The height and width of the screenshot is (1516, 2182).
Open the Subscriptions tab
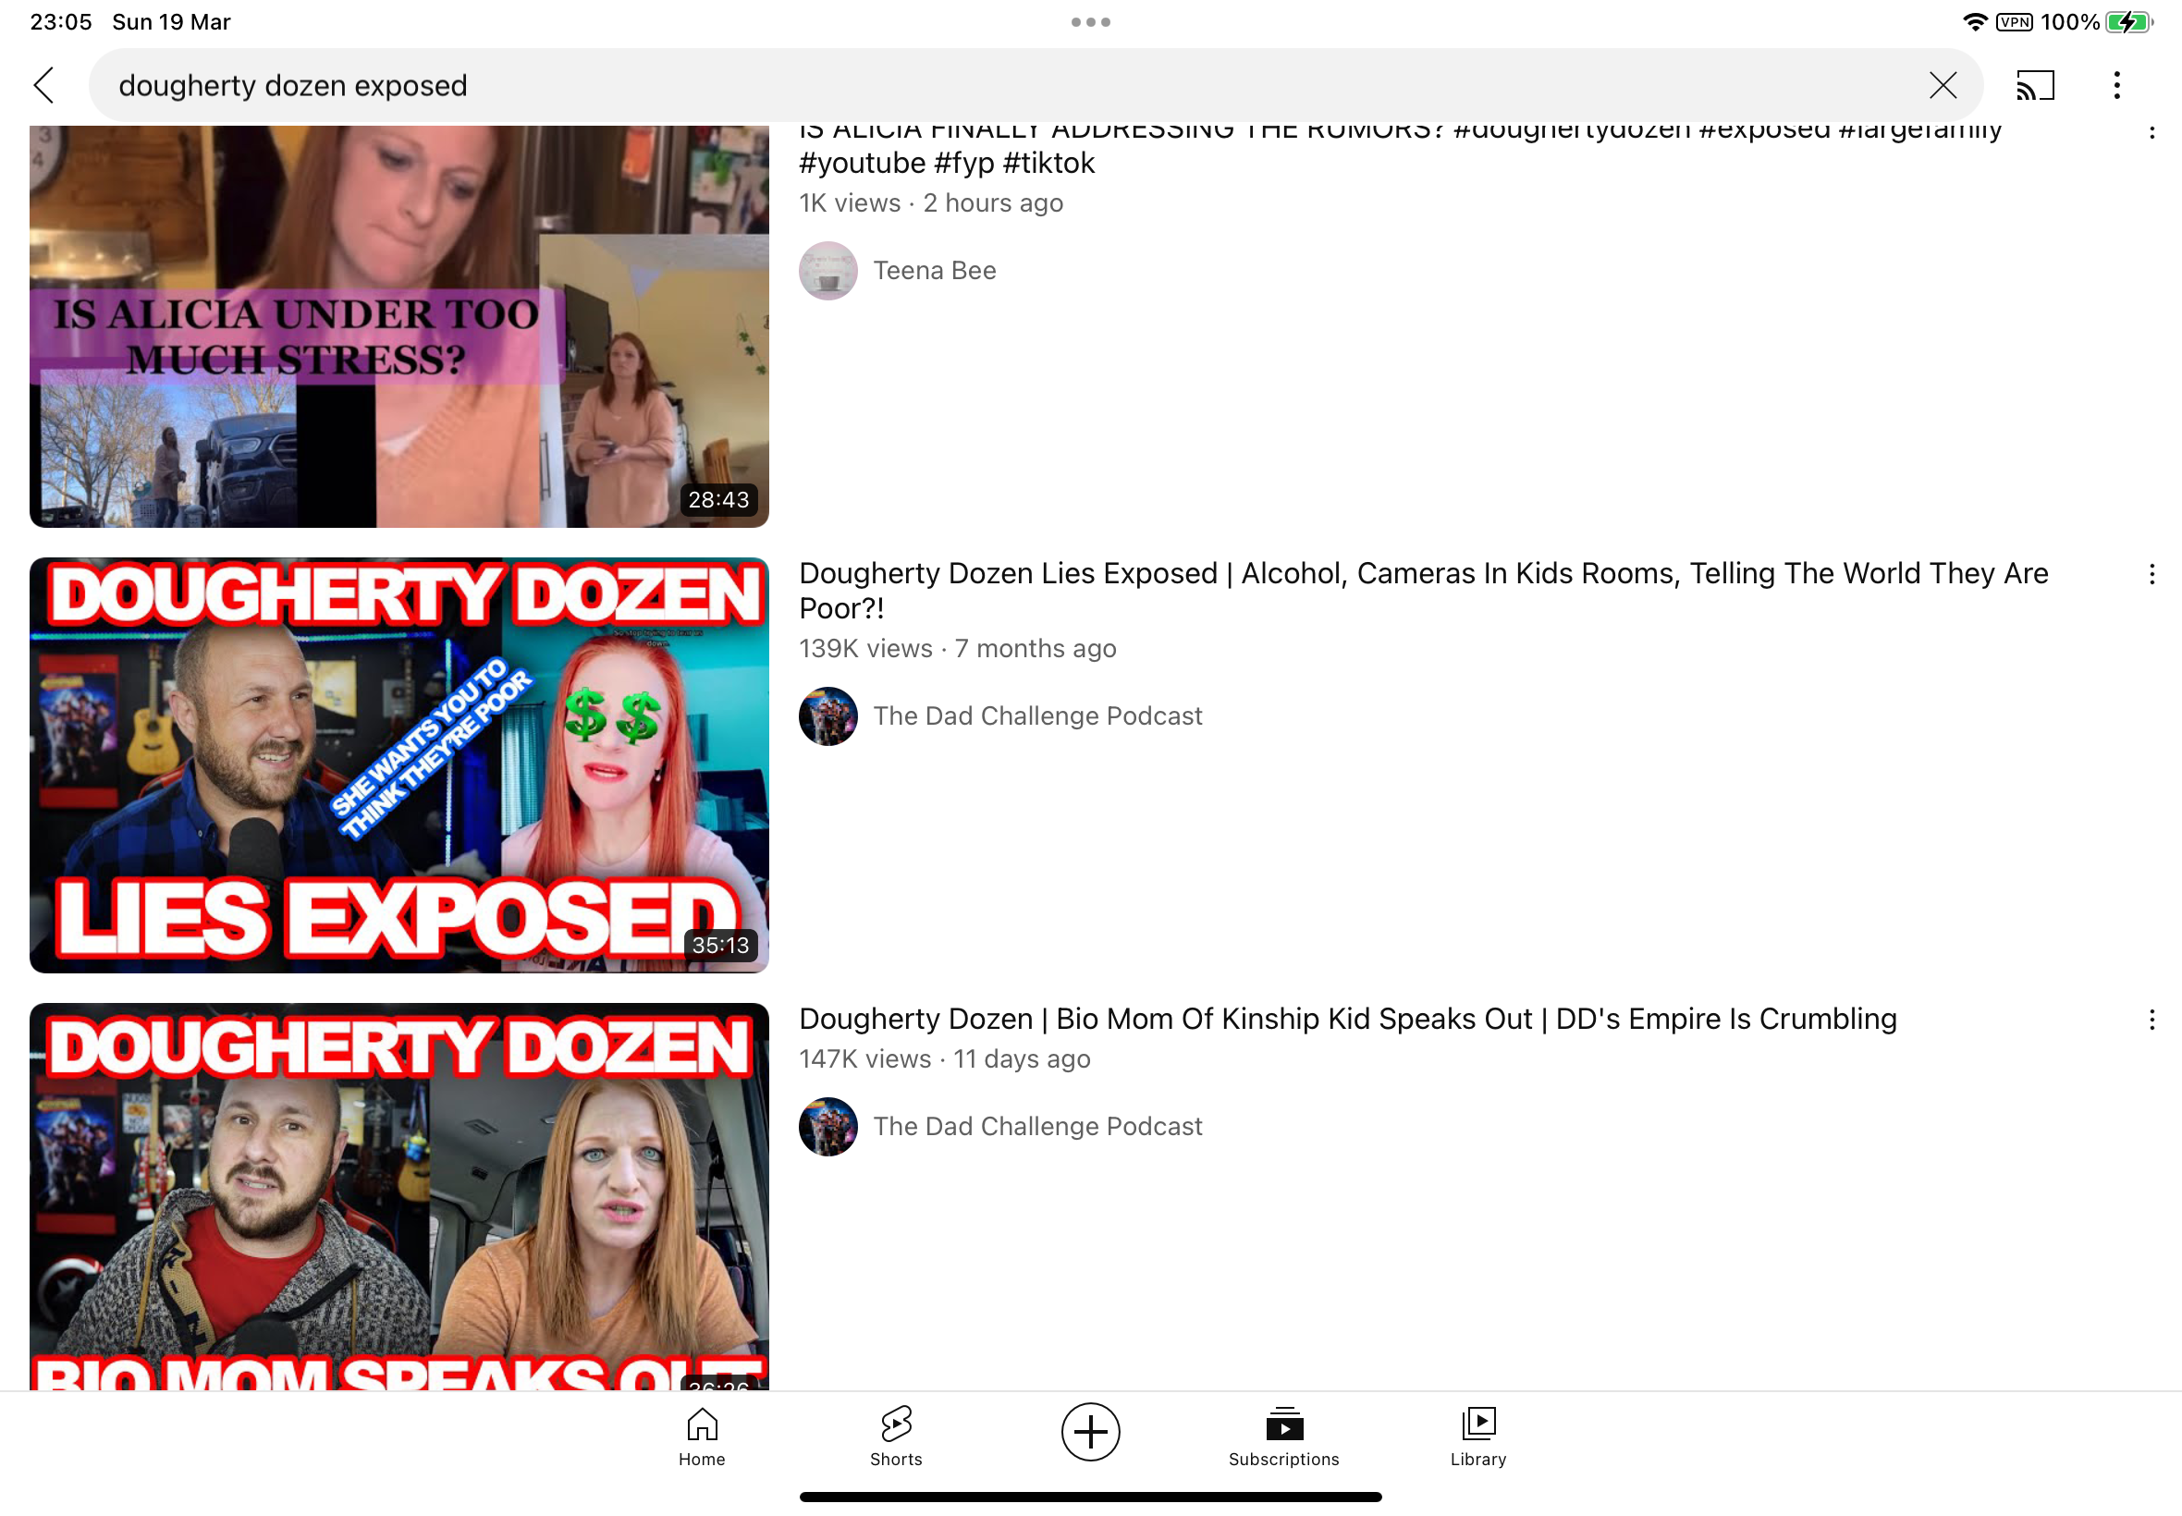[1283, 1437]
